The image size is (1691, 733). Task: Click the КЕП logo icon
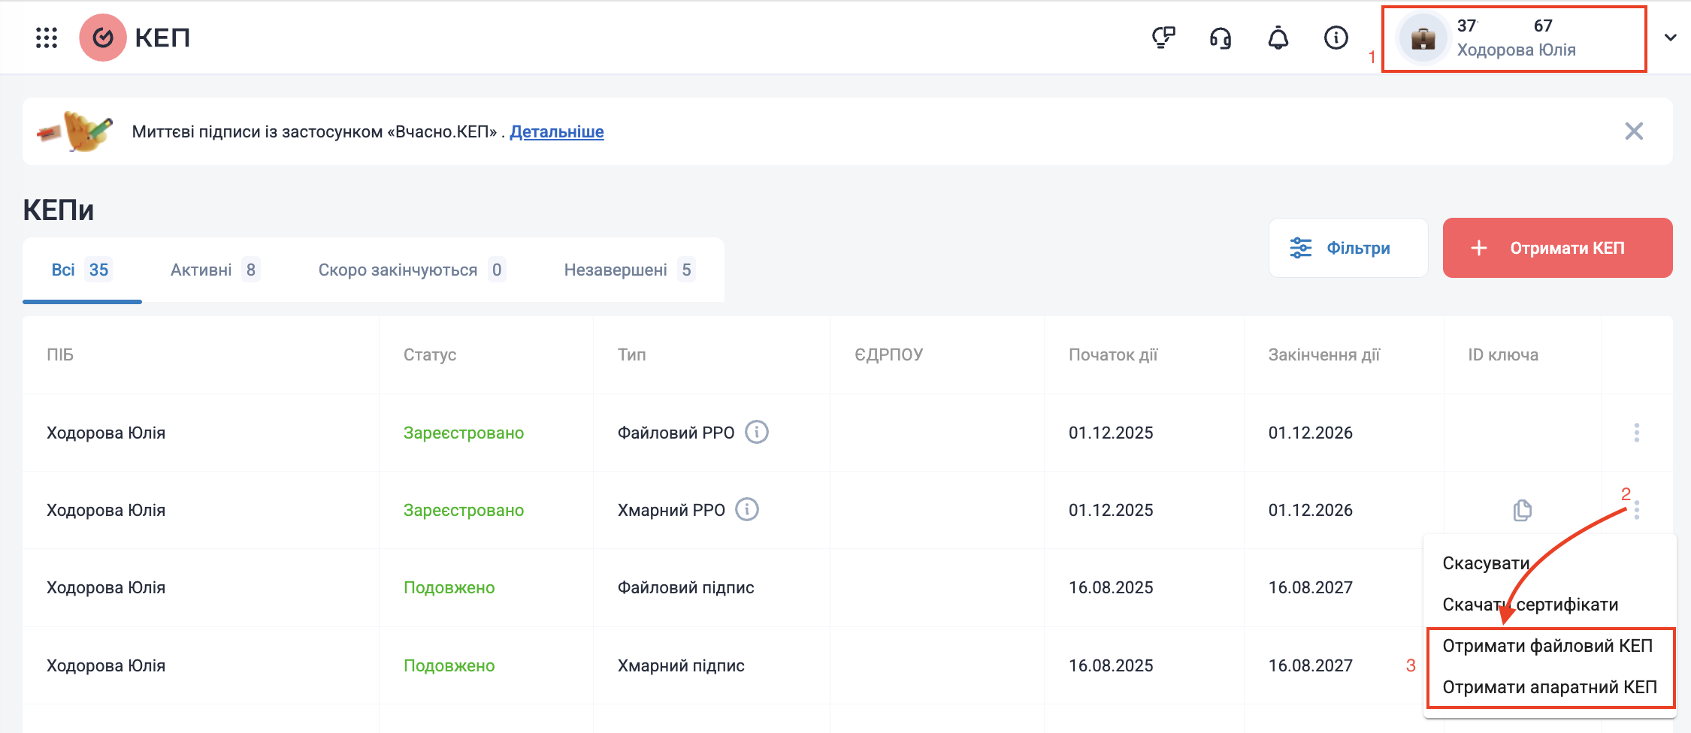coord(103,38)
